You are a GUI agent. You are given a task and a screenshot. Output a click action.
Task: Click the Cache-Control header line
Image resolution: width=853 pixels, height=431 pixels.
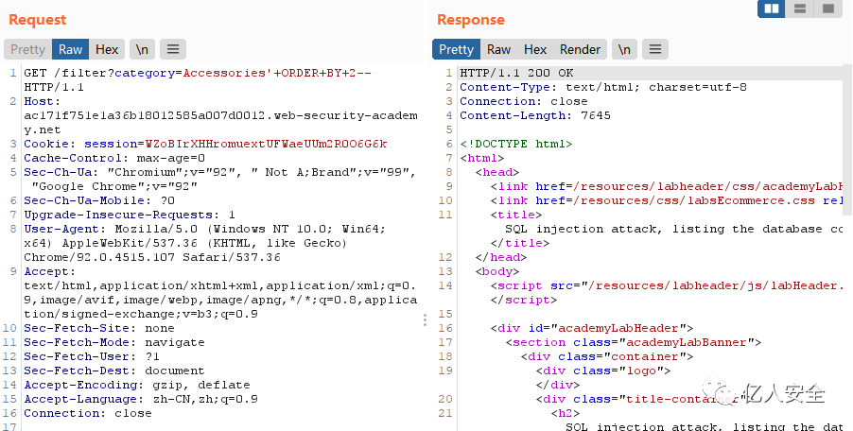point(114,158)
